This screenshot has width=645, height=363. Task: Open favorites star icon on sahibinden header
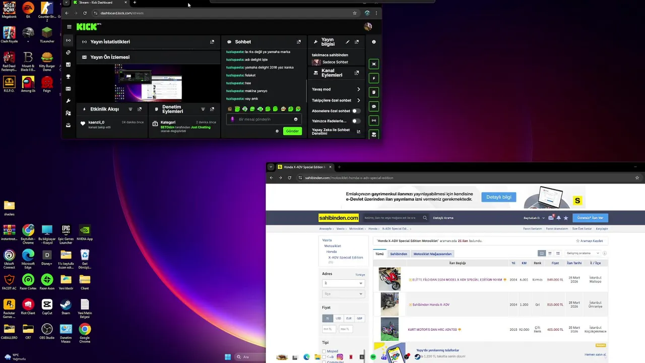[x=566, y=218]
